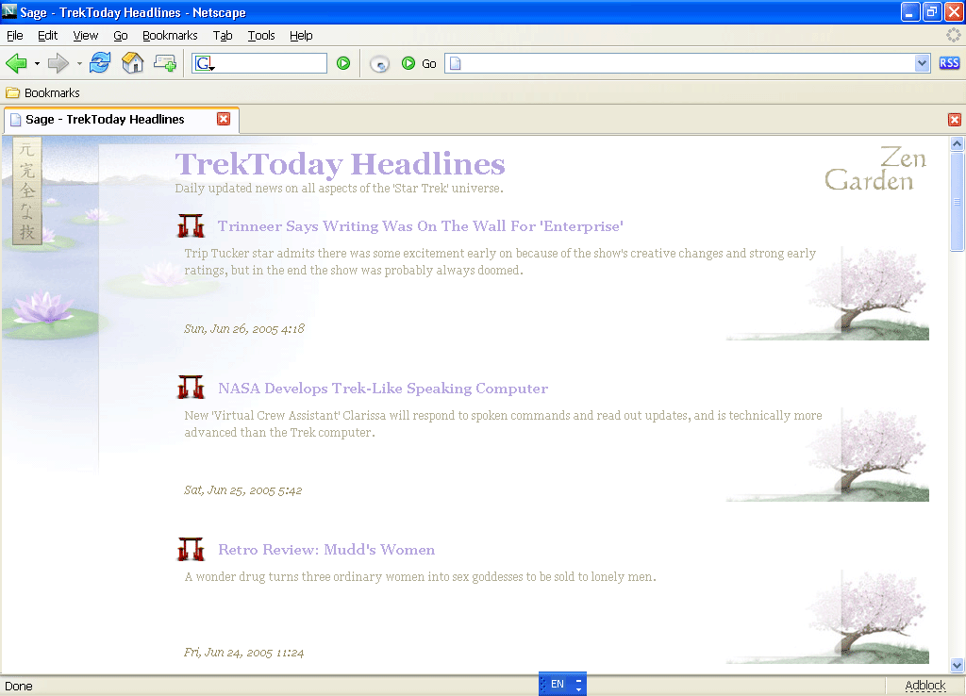
Task: Click the gray Forward arrow
Action: pos(58,63)
